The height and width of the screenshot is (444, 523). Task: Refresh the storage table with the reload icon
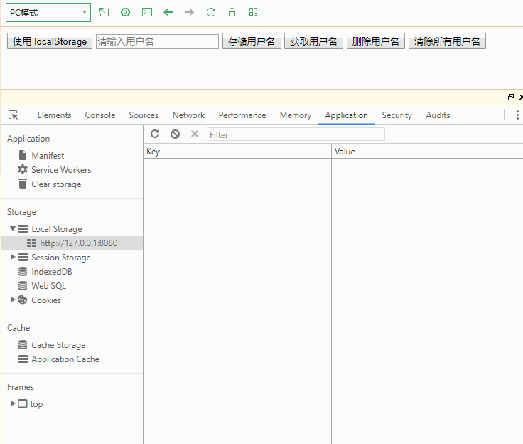point(155,134)
